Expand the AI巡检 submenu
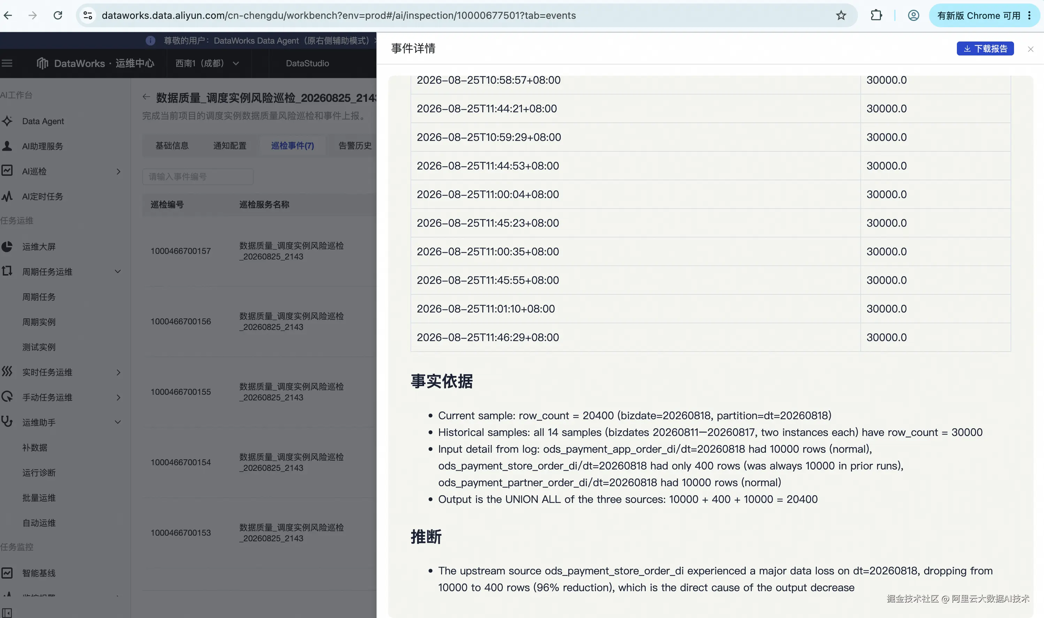The image size is (1044, 618). (x=118, y=171)
